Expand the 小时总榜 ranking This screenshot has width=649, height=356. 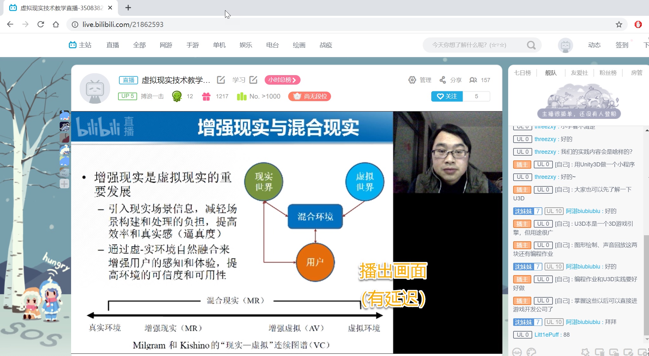pyautogui.click(x=282, y=80)
